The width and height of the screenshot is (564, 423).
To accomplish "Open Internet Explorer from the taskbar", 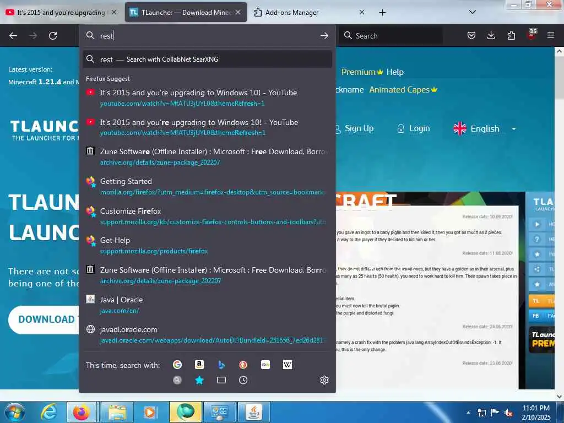I will (49, 412).
